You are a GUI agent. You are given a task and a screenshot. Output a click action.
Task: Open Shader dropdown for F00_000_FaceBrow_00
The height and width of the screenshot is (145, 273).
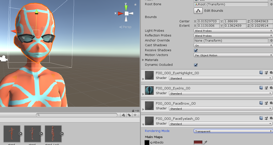220,109
